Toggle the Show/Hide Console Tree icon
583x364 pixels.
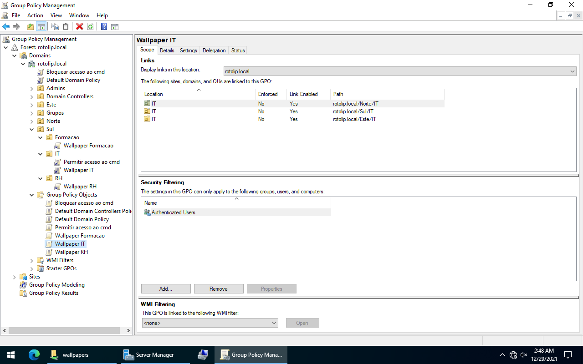coord(41,26)
